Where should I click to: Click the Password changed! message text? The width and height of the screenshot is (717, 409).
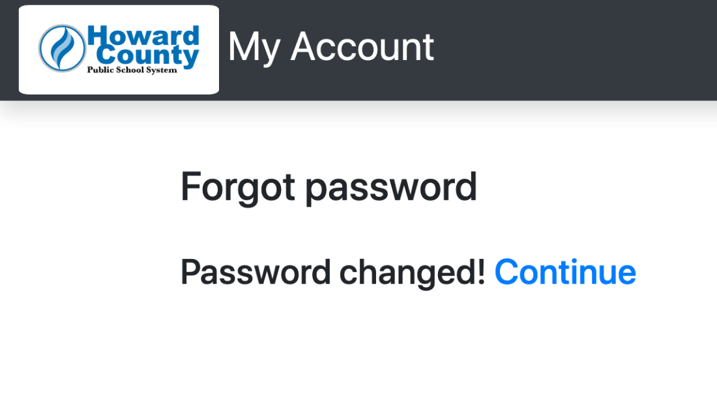coord(333,273)
